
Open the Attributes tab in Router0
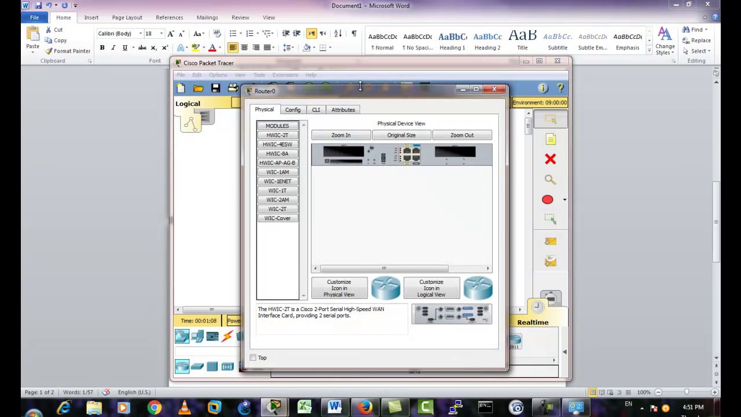[x=343, y=109]
